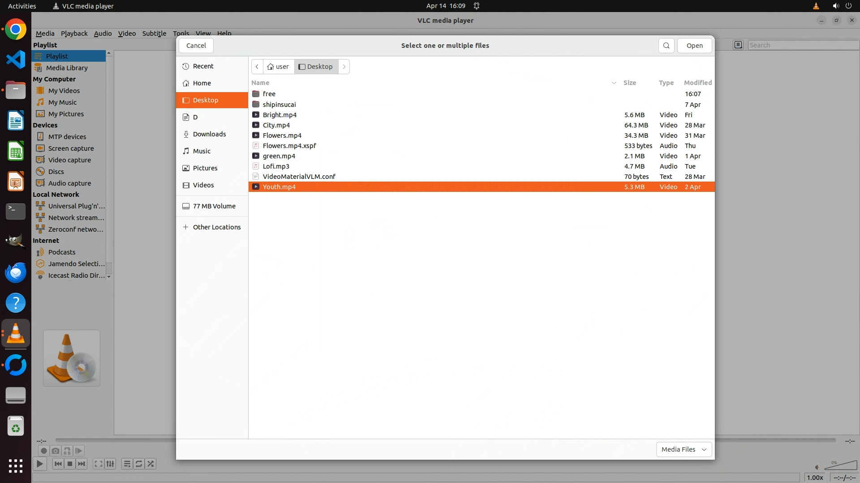Open Screen capture in Devices list
The height and width of the screenshot is (483, 860).
coord(71,148)
